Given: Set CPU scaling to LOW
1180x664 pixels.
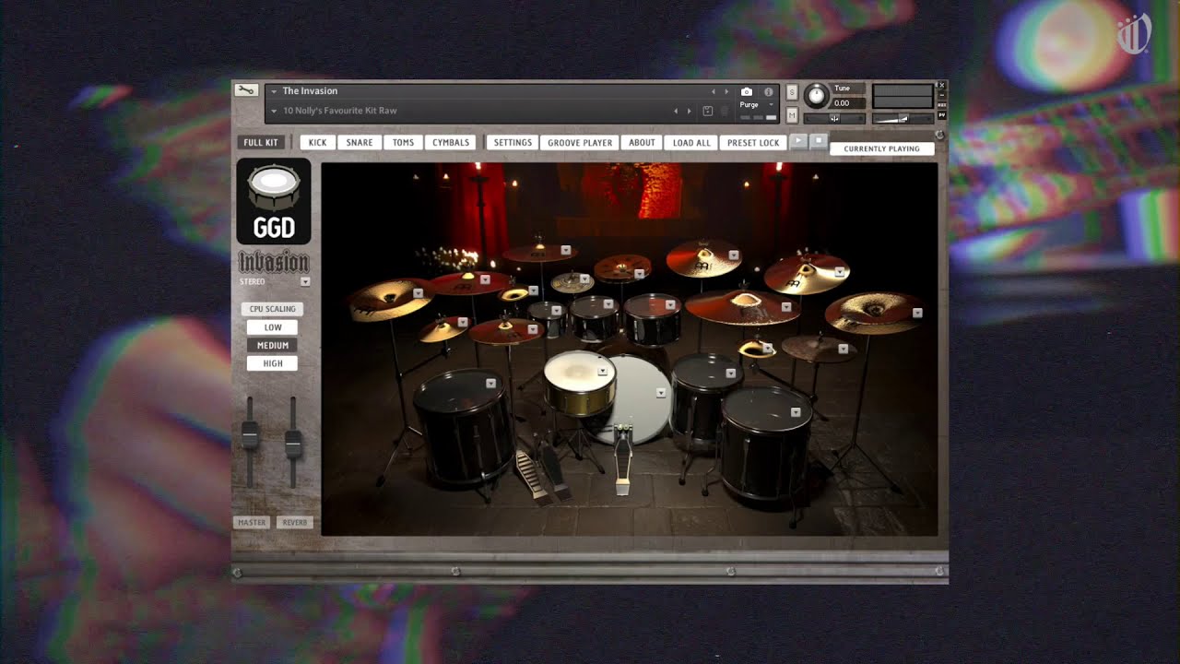Looking at the screenshot, I should (x=273, y=327).
